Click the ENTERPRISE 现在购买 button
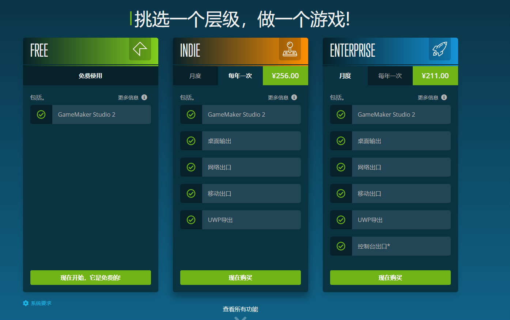The width and height of the screenshot is (510, 320). click(390, 278)
